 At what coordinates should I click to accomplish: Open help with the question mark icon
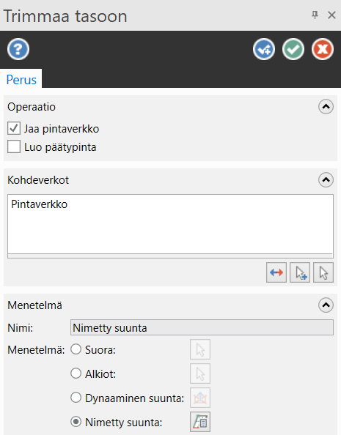(x=18, y=49)
